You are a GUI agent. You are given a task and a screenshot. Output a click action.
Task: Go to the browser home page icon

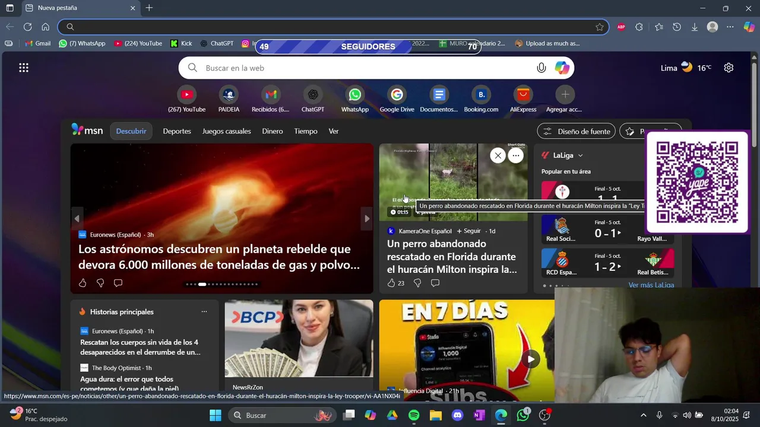click(x=46, y=27)
